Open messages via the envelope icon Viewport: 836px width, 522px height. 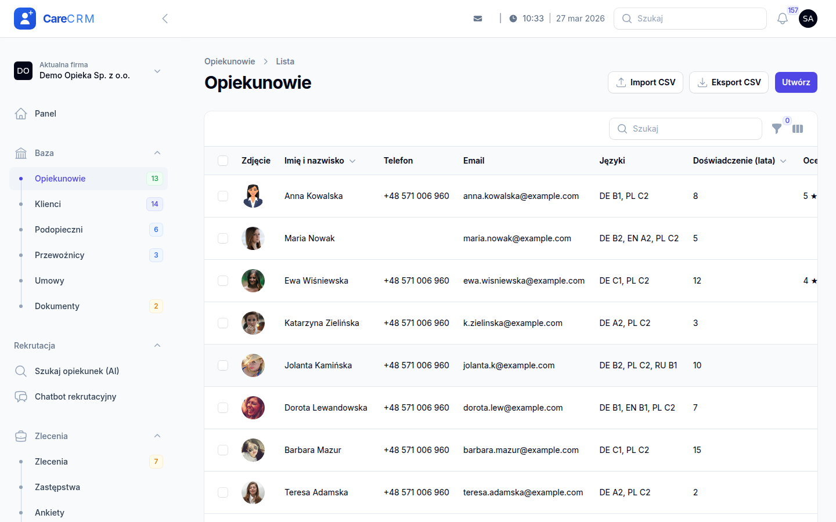tap(478, 18)
